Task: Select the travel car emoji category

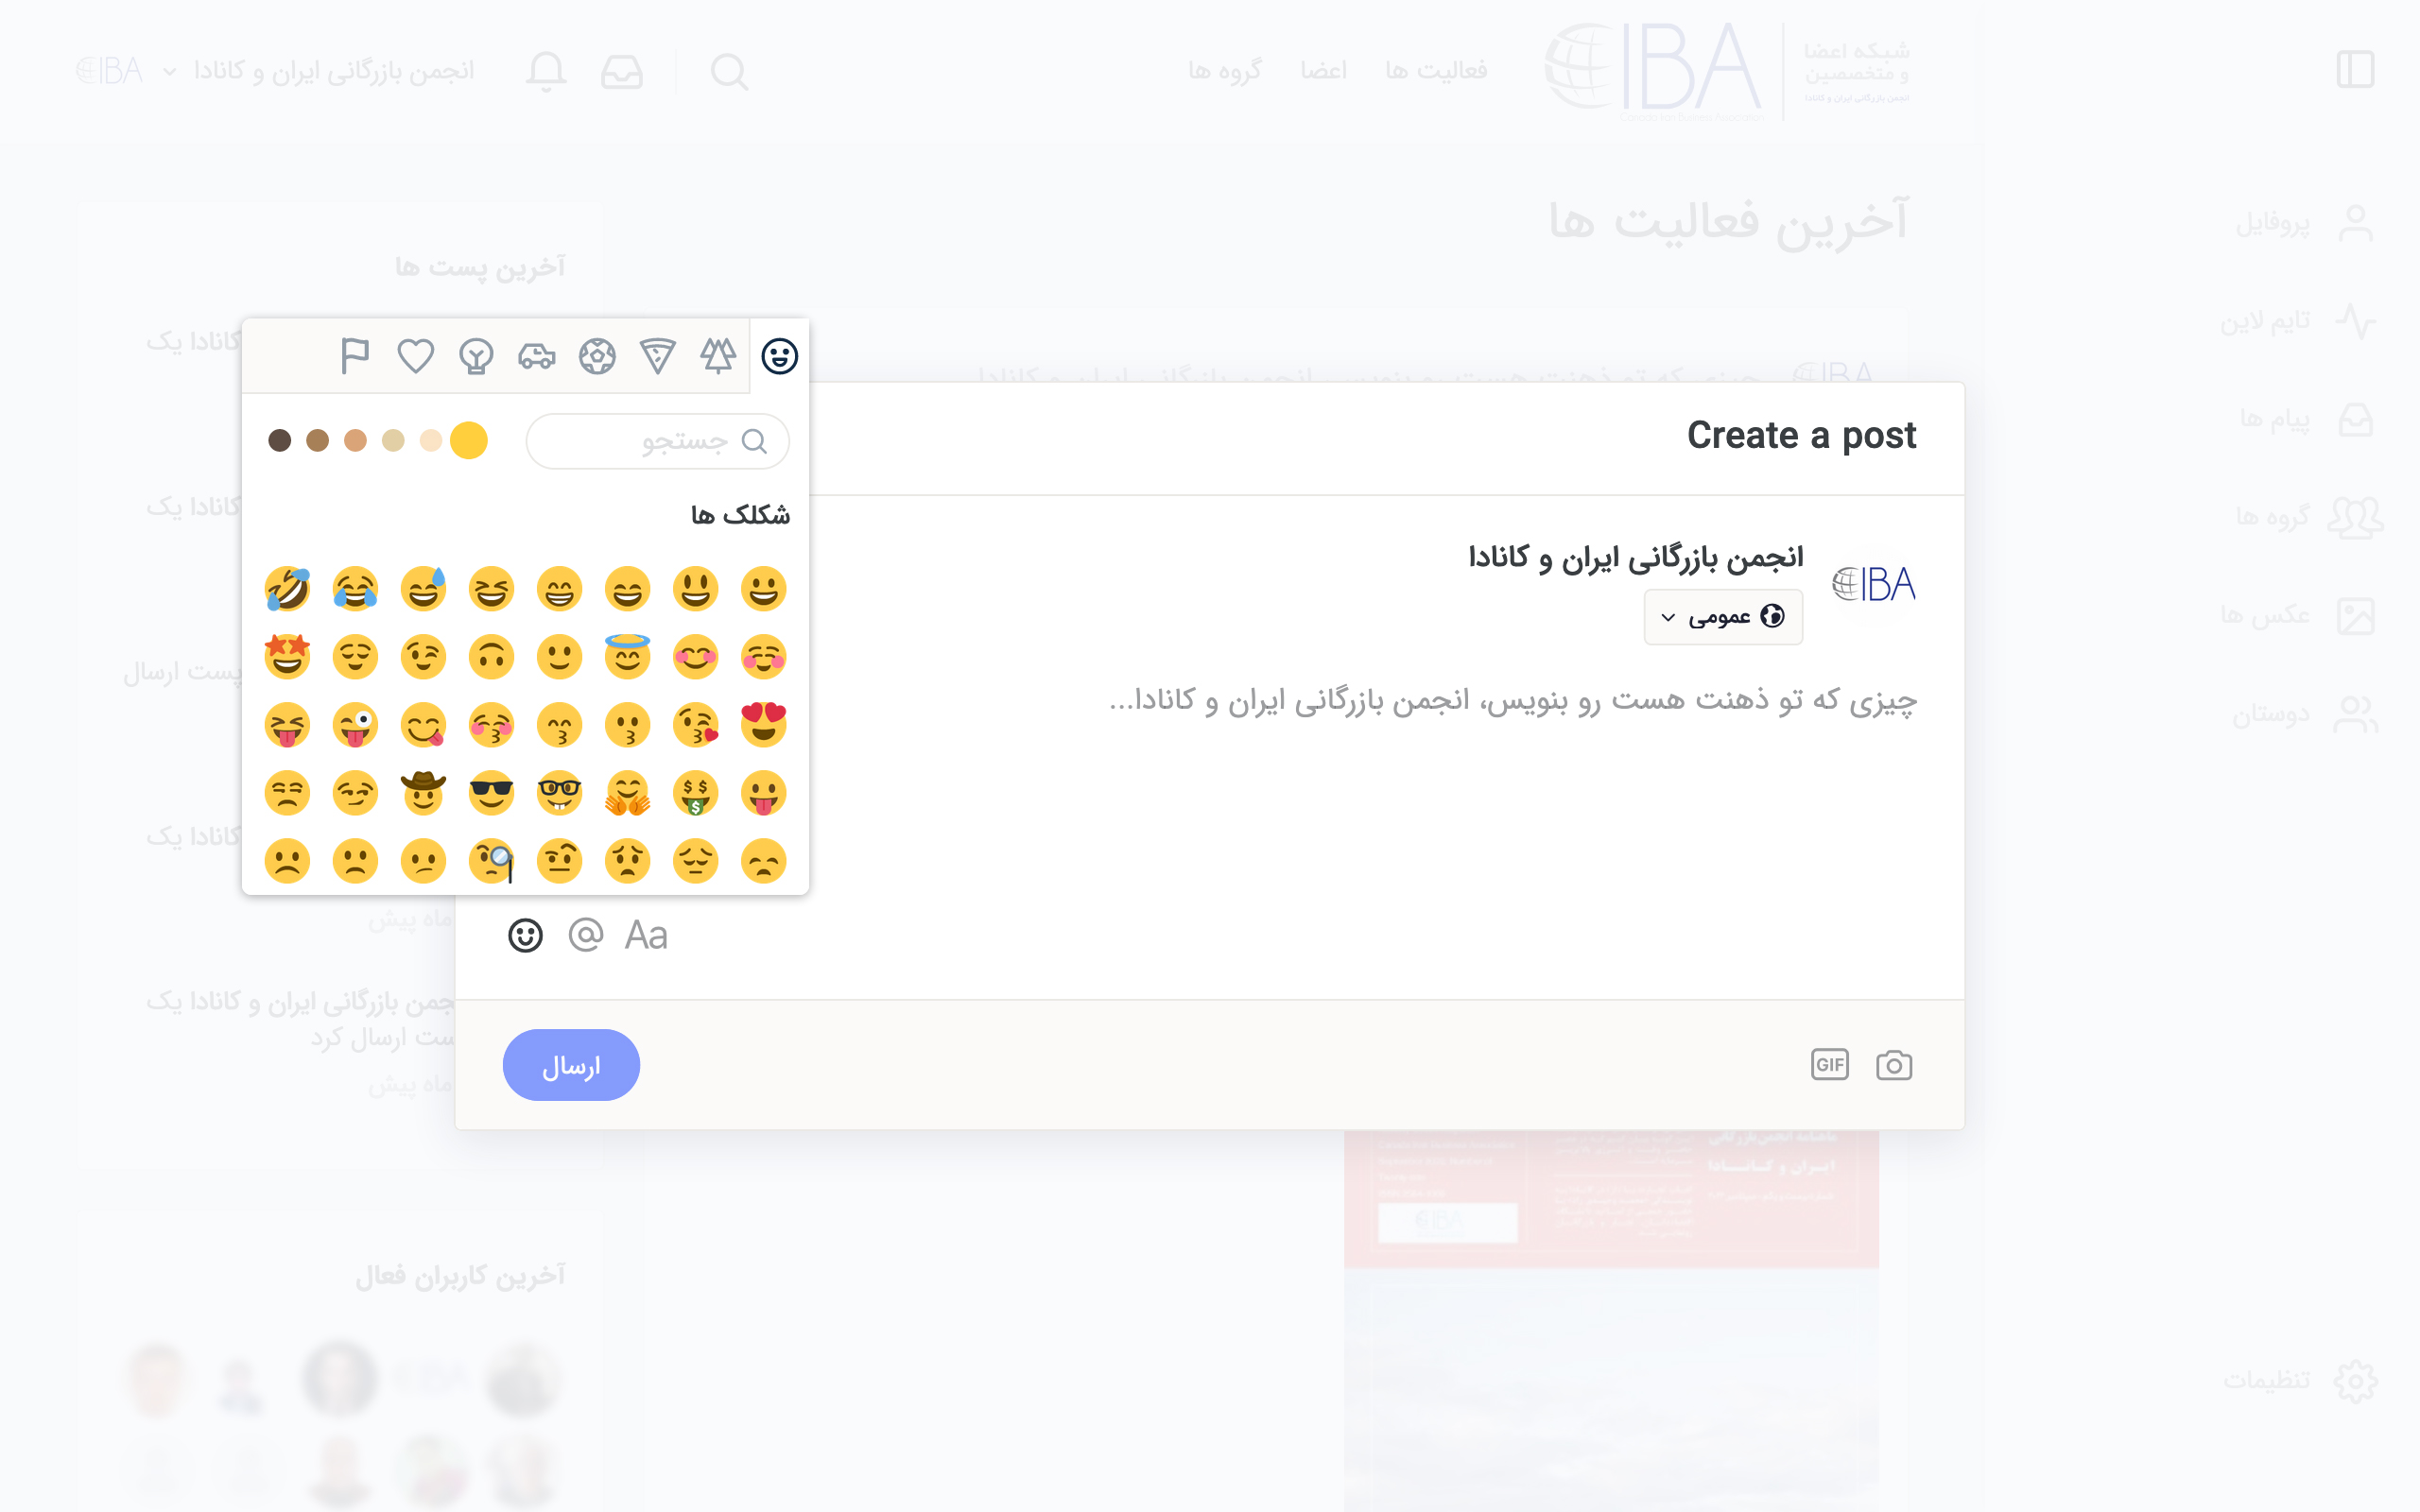Action: click(537, 356)
